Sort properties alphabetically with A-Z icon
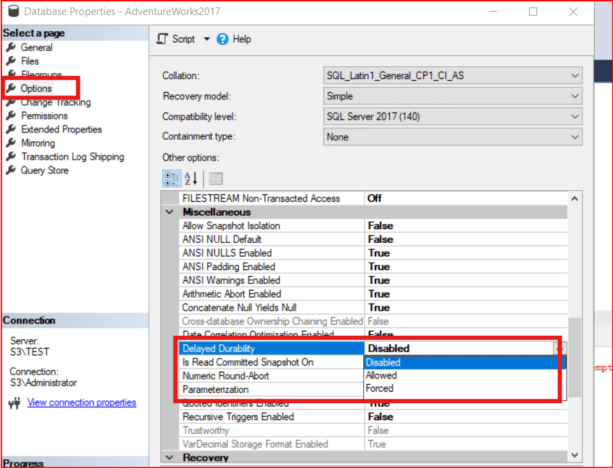The image size is (613, 468). 191,178
